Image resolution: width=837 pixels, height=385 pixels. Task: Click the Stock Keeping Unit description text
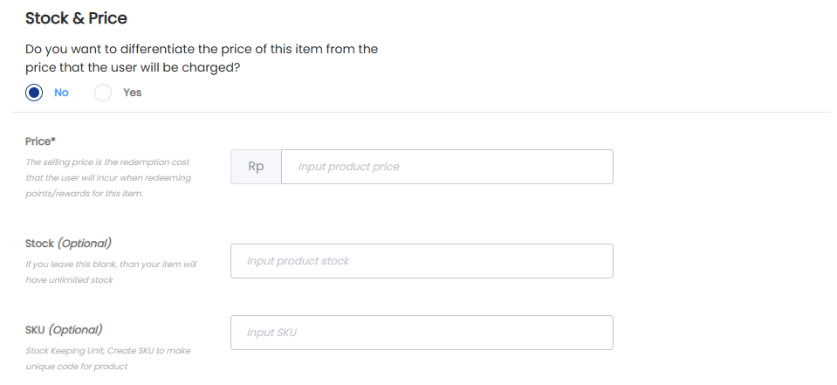[x=108, y=358]
